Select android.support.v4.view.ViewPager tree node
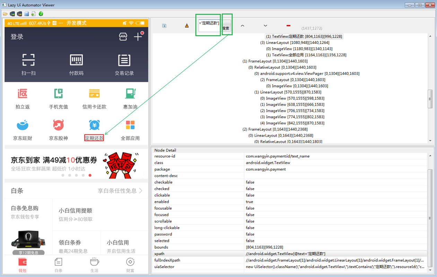Screen dimensions: 437x277 point(307,74)
